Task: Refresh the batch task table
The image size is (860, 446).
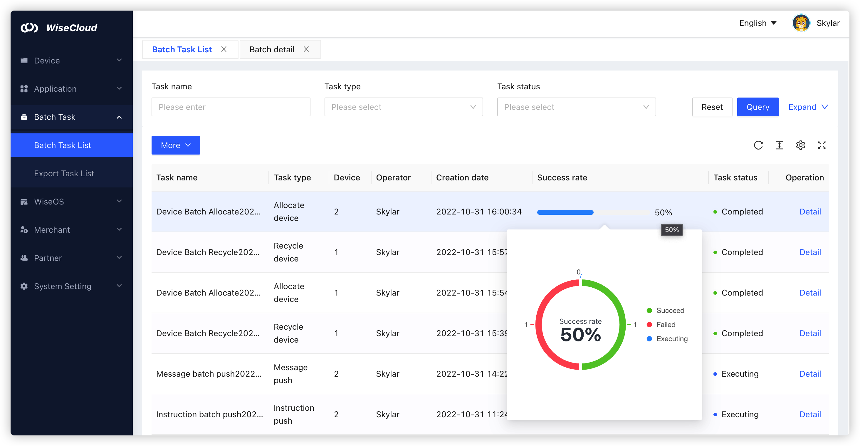Action: [x=758, y=145]
